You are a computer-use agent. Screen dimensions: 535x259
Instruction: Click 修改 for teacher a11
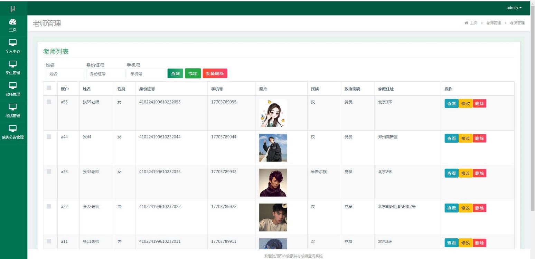[466, 243]
